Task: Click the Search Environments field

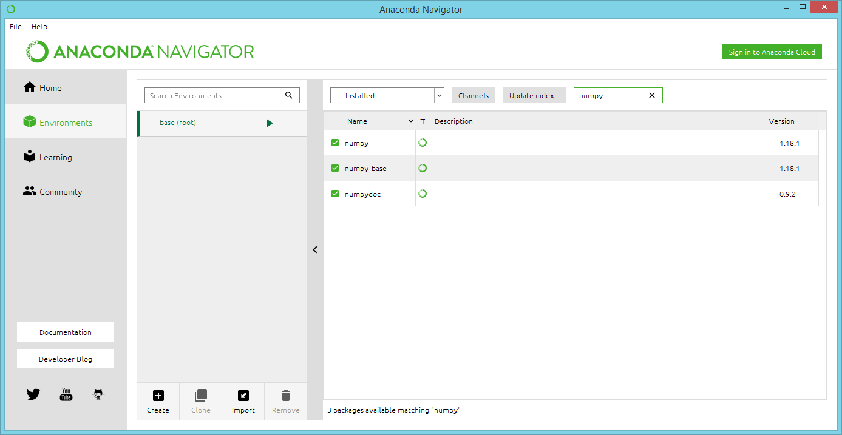Action: pos(222,96)
